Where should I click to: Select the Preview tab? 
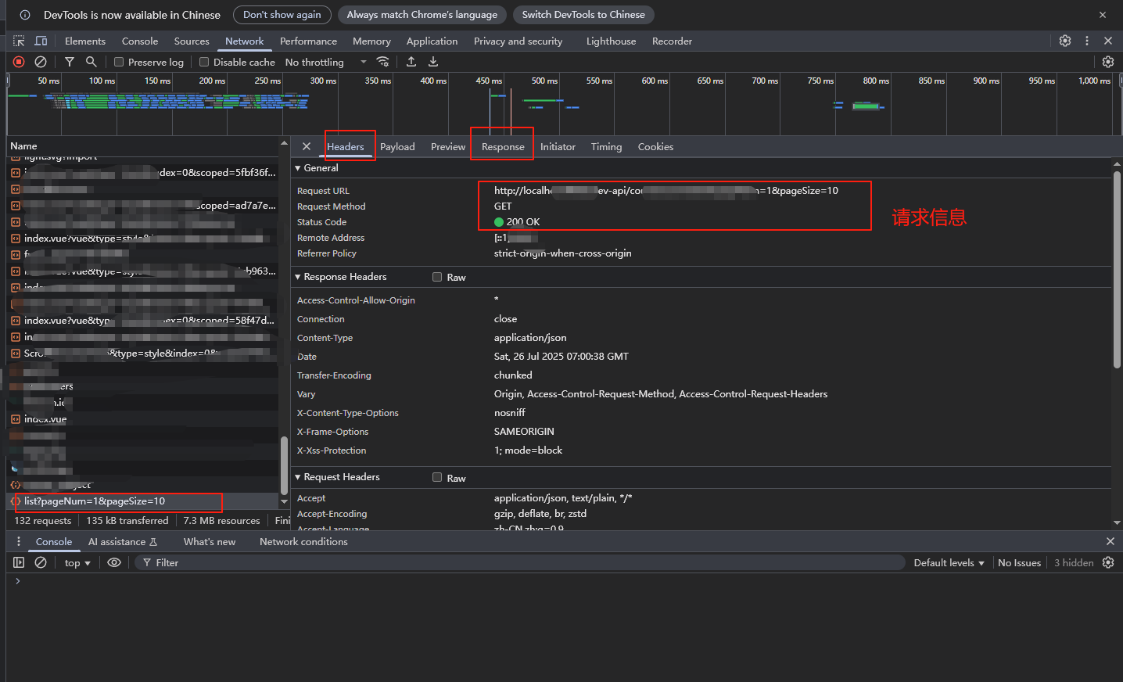click(448, 146)
